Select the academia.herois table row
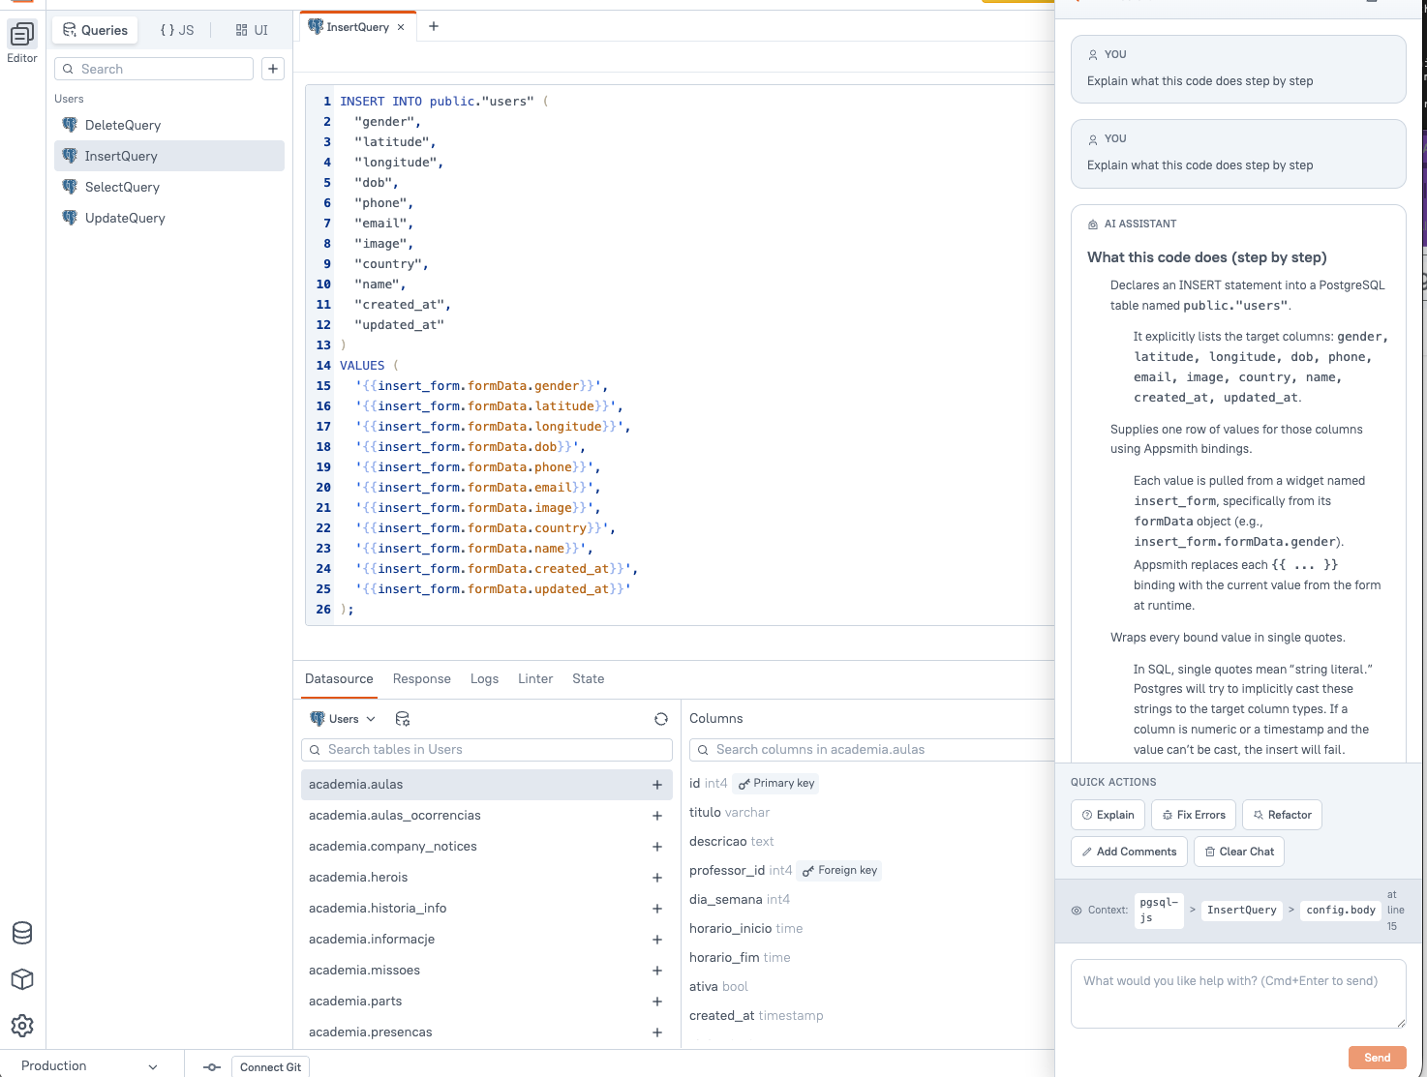The image size is (1427, 1077). pyautogui.click(x=487, y=878)
